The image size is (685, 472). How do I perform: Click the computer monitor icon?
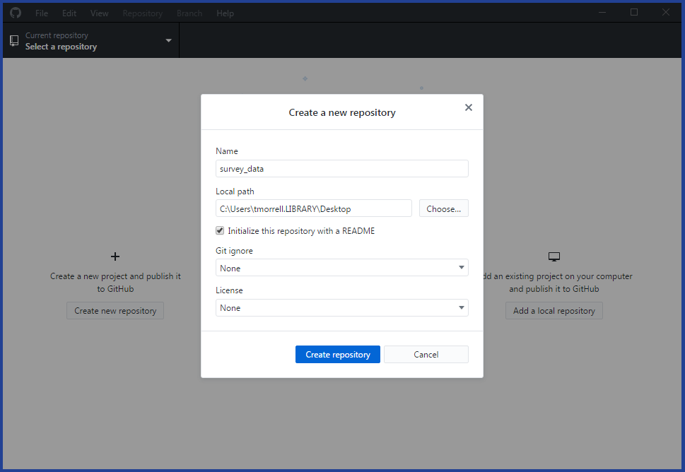coord(554,256)
